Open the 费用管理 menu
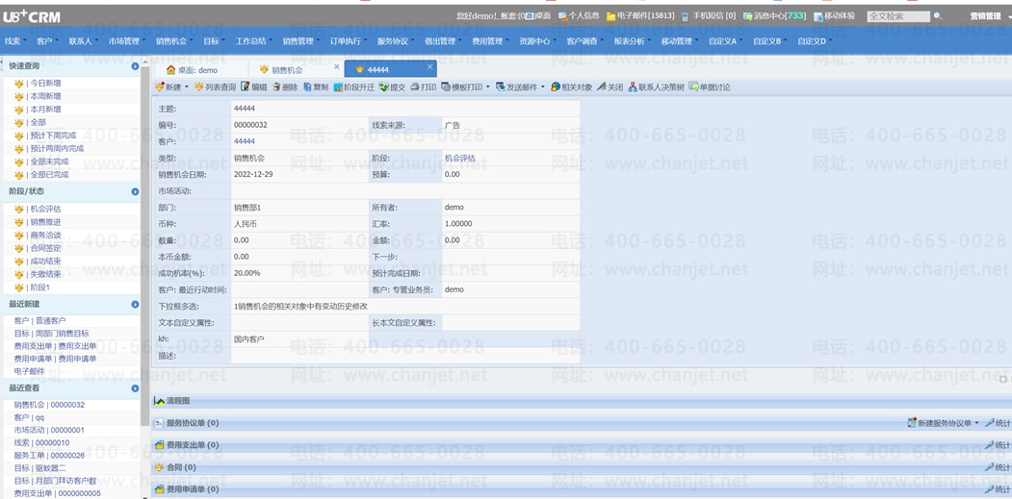This screenshot has width=1012, height=499. point(490,41)
